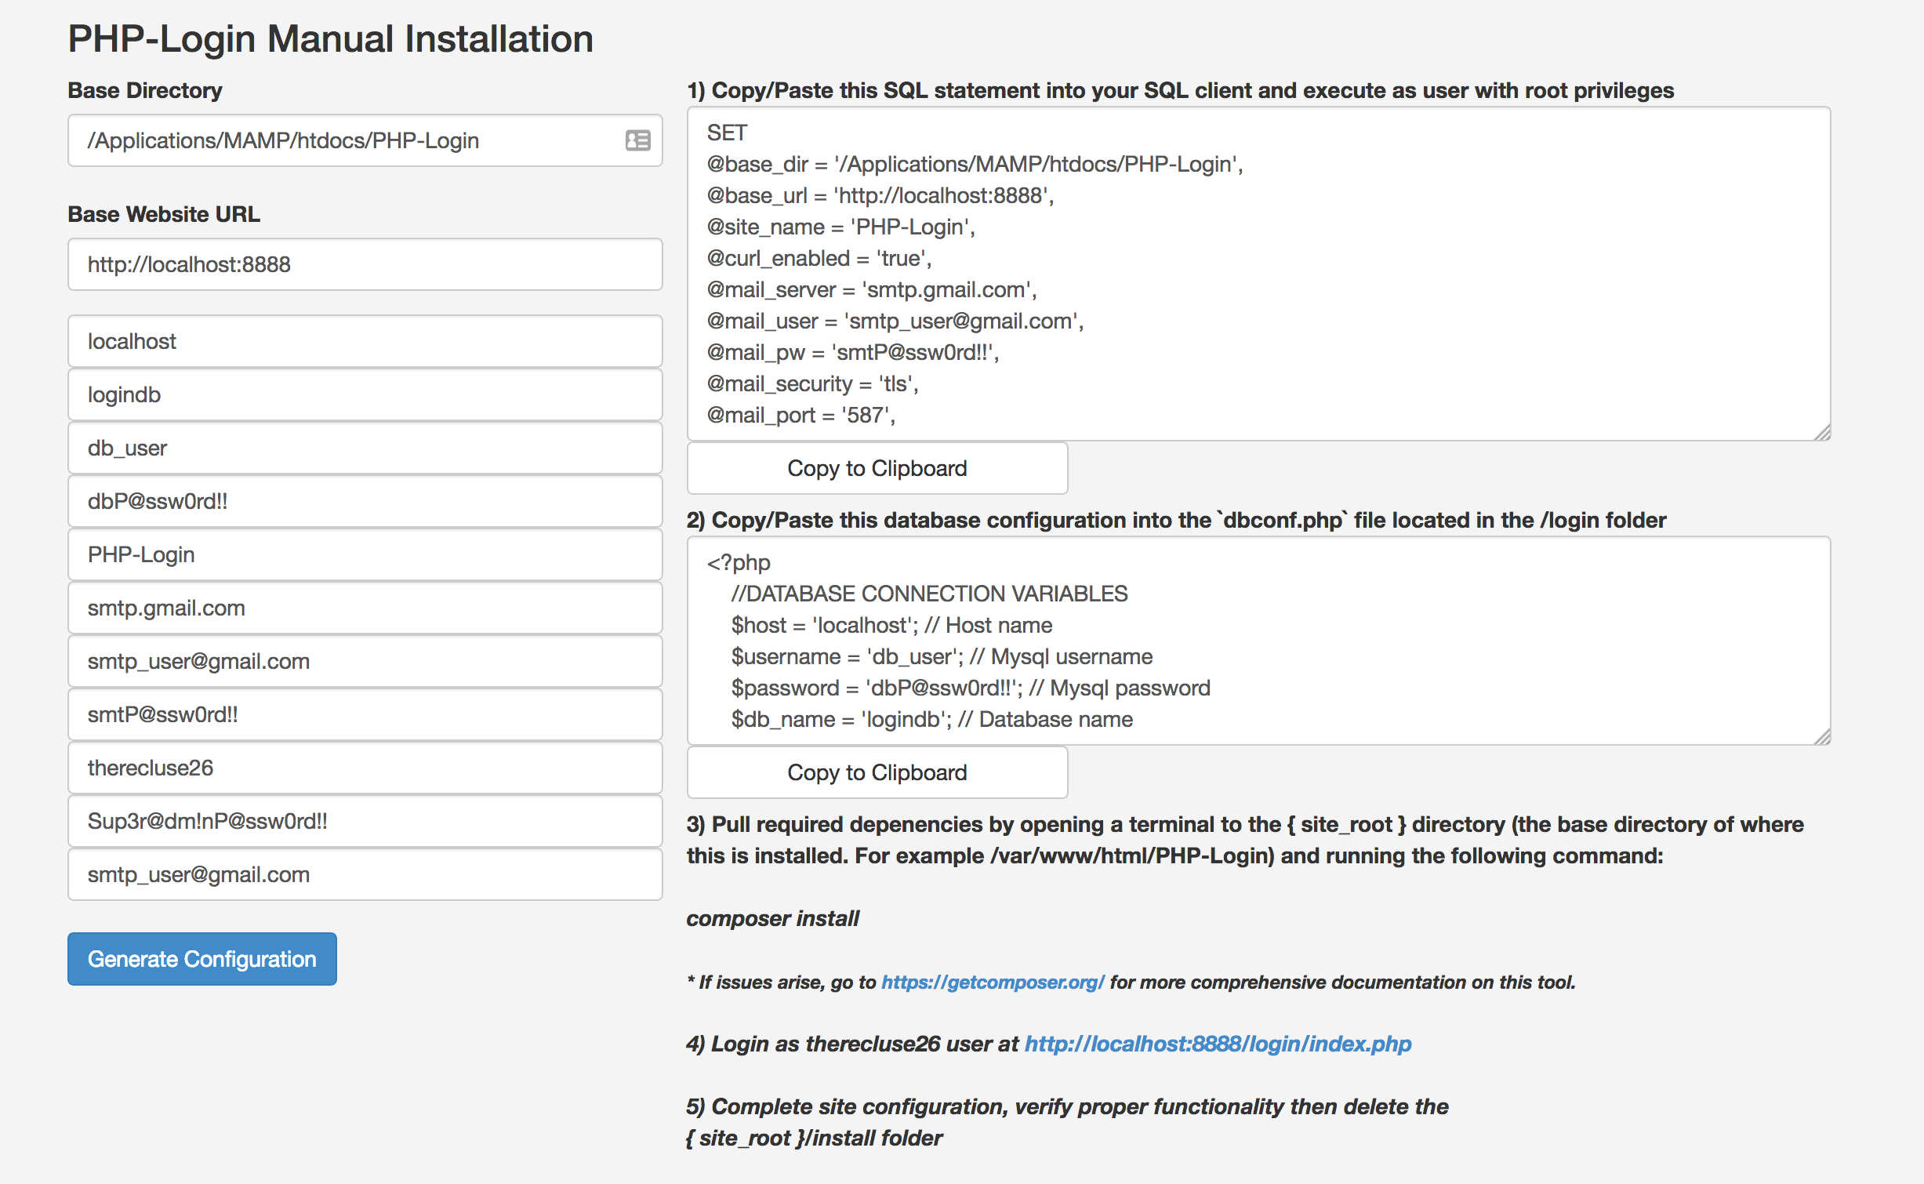This screenshot has width=1924, height=1184.
Task: Click the last 'smtp_user@gmail.com' admin email field
Action: [x=365, y=874]
